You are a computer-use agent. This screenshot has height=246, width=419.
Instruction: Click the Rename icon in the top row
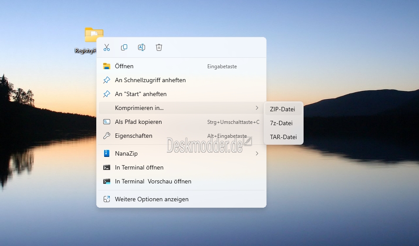[x=142, y=47]
